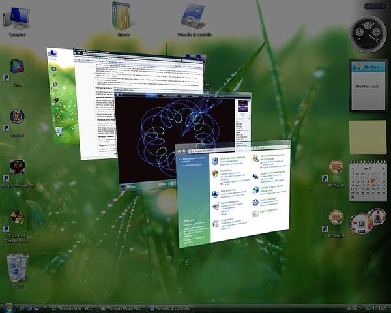391x313 pixels.
Task: Click the Windows Media Player taskbar button
Action: (122, 308)
